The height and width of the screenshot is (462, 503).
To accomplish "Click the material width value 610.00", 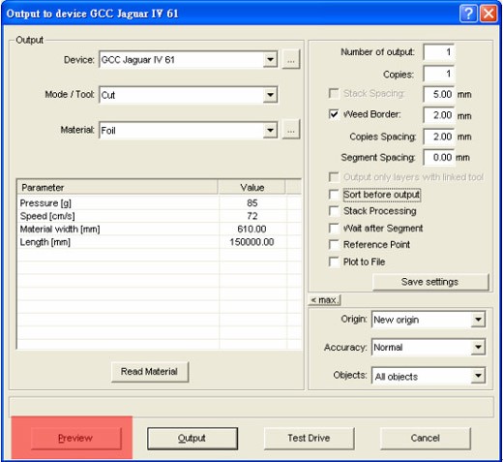I will 251,229.
